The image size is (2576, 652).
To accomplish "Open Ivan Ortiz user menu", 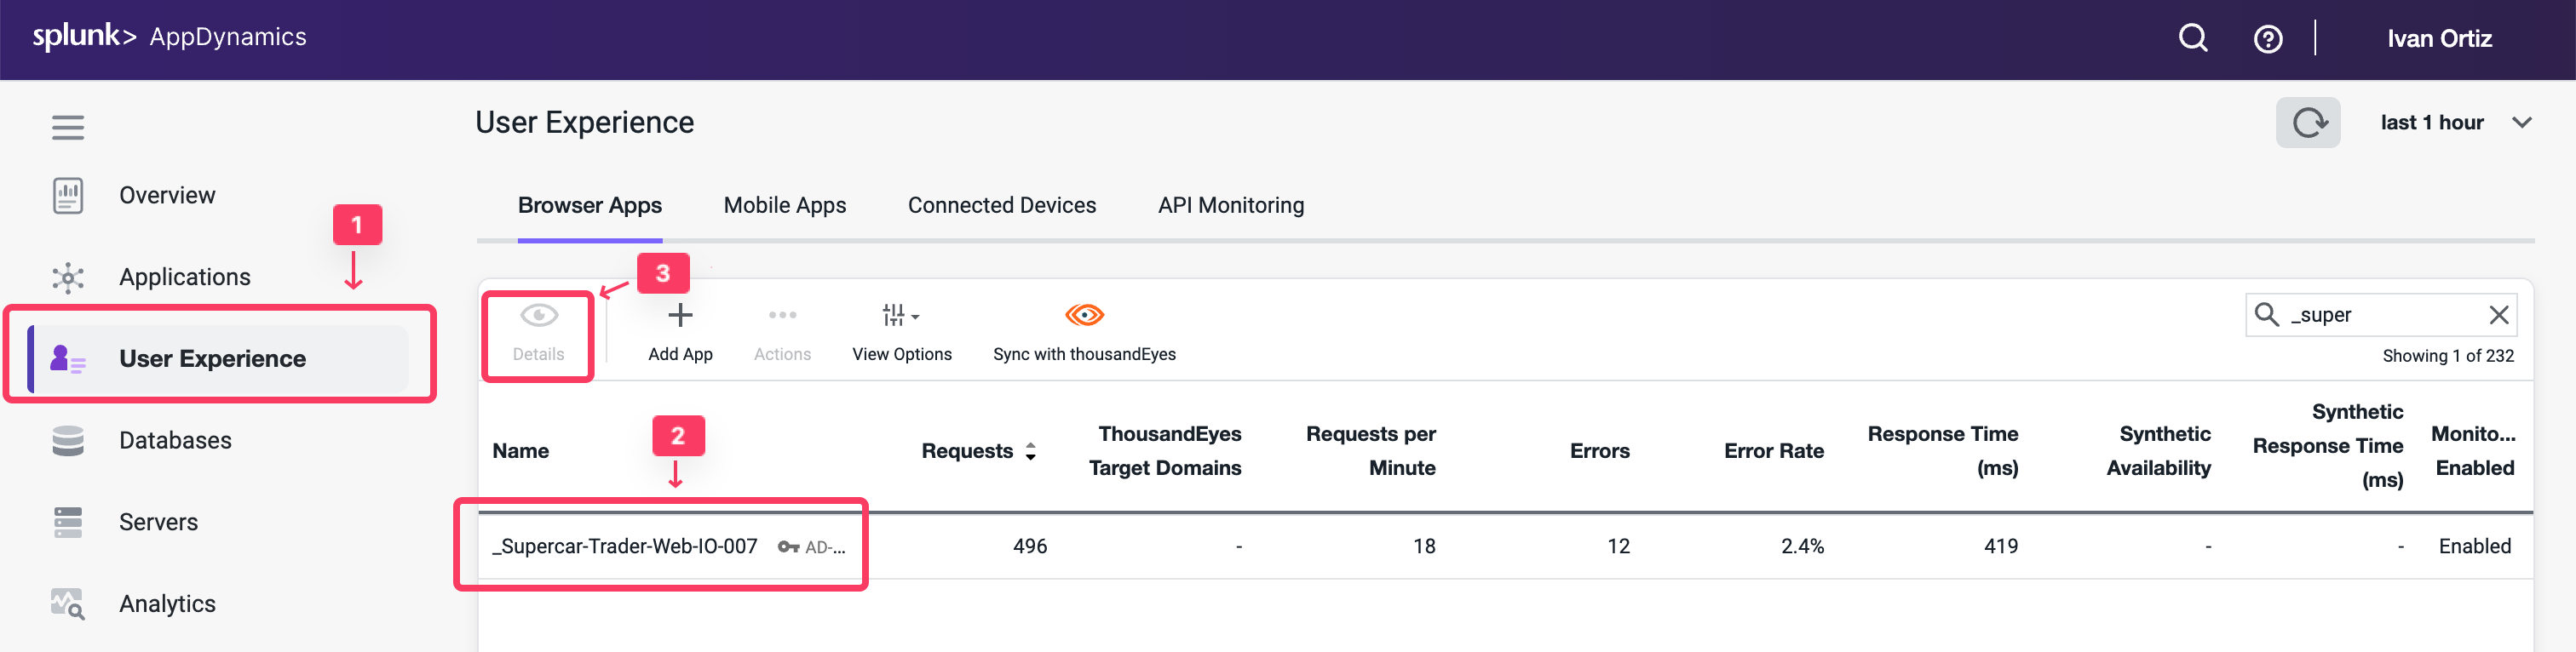I will (x=2438, y=39).
